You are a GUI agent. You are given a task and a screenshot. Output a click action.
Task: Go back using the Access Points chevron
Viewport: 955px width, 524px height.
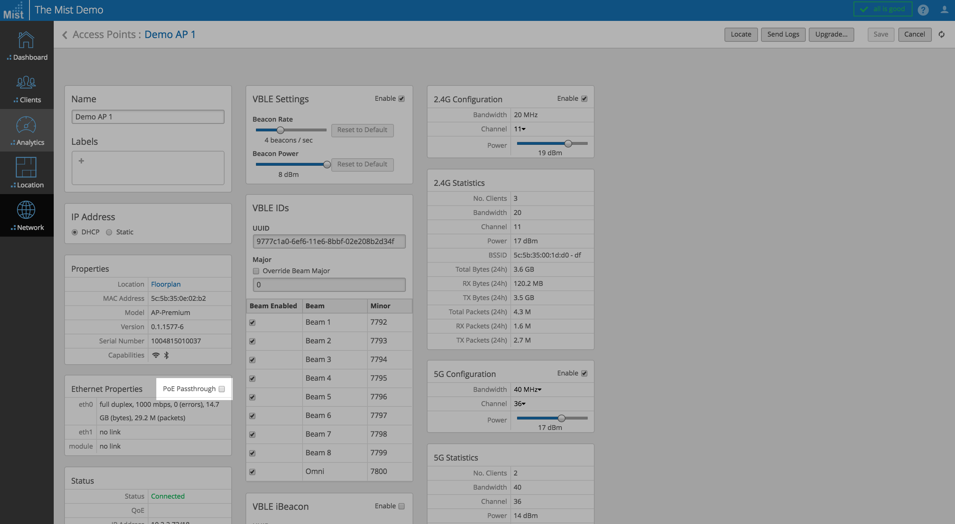[x=65, y=35]
